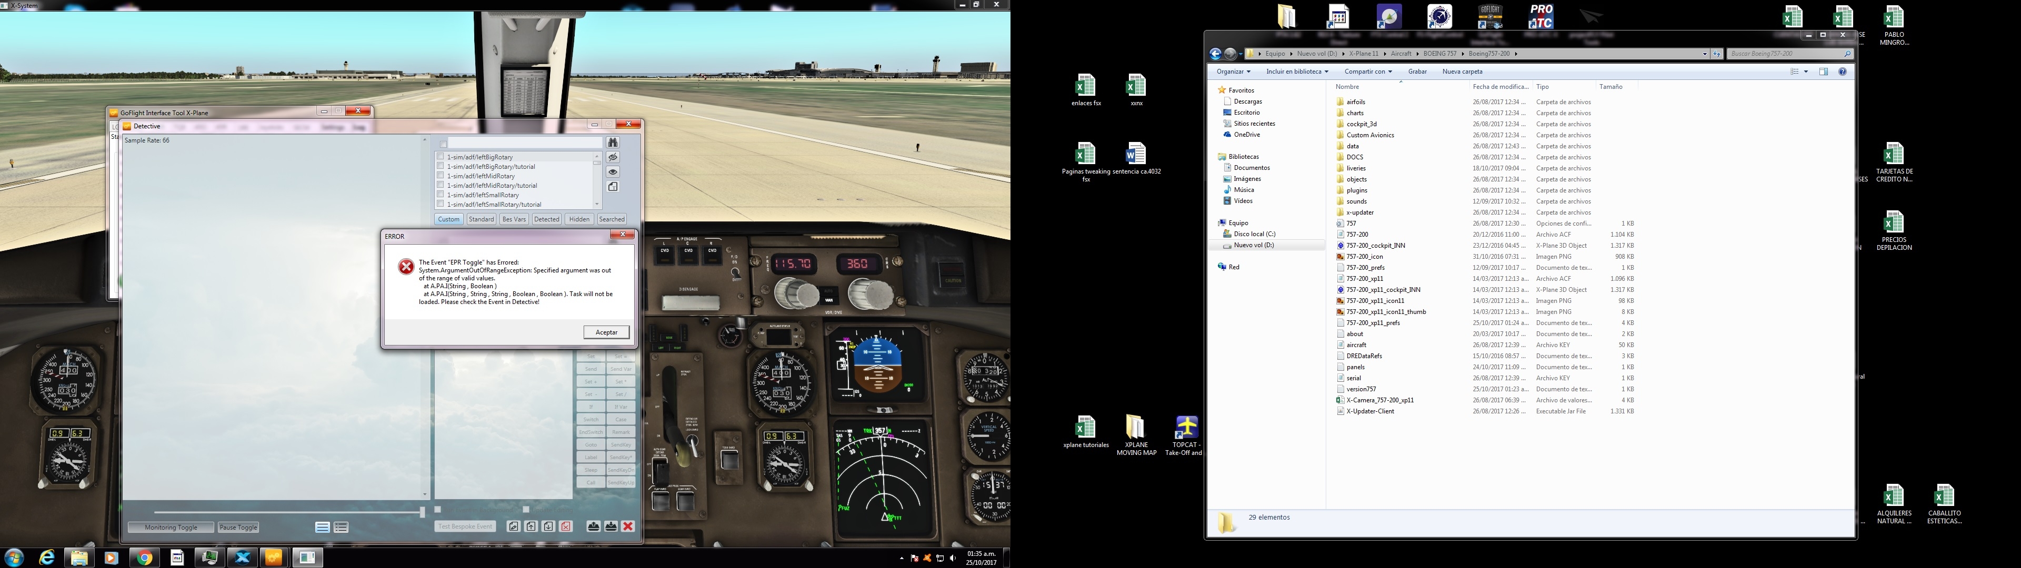Viewport: 2021px width, 568px height.
Task: Click the download tray import icon
Action: click(611, 526)
